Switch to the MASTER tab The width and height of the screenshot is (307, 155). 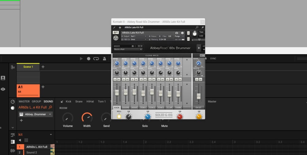coord(24,101)
